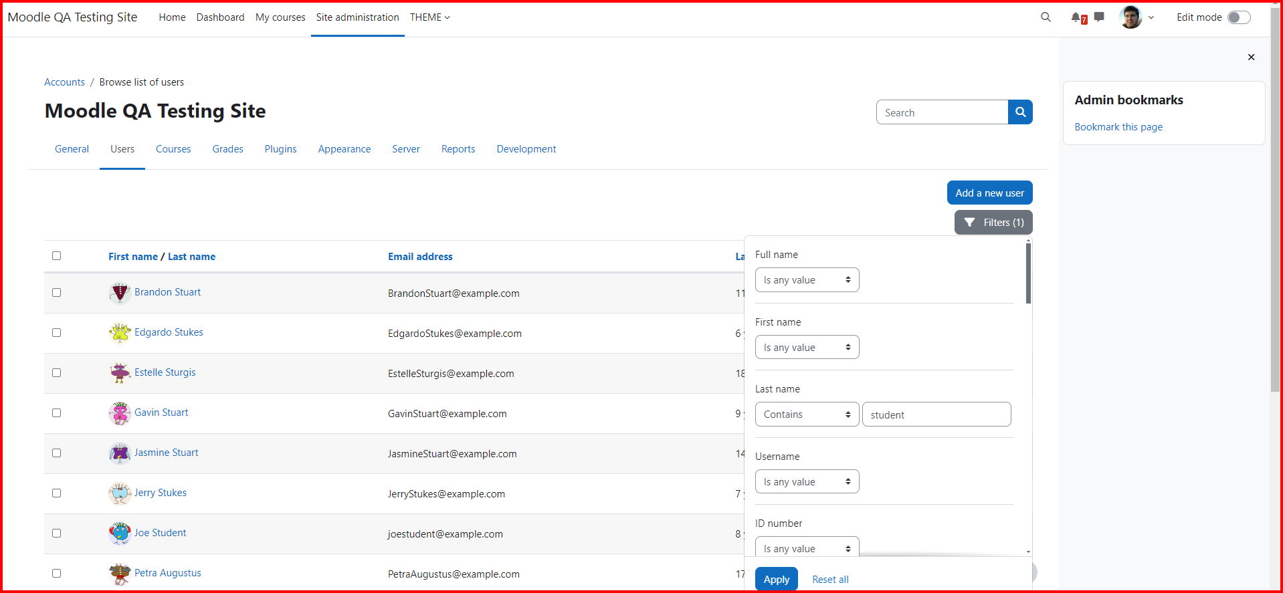Open First name filter operator dropdown
Viewport: 1283px width, 593px height.
tap(807, 348)
